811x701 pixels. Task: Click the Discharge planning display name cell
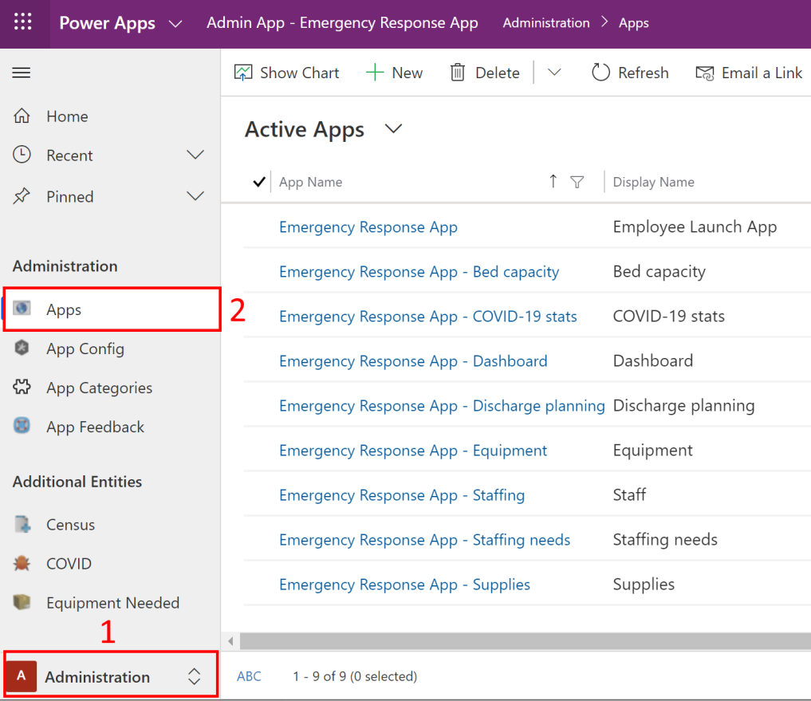click(x=683, y=406)
